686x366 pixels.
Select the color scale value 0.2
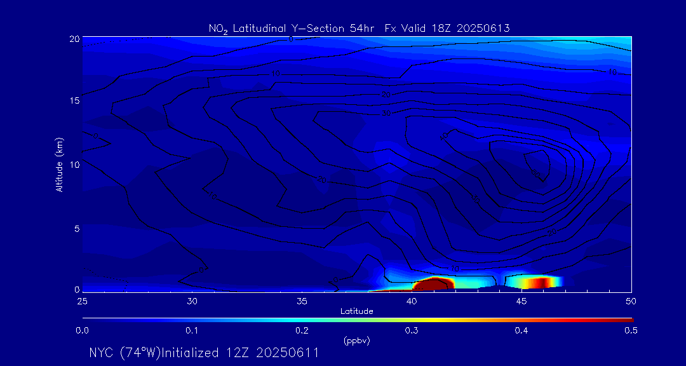point(302,330)
